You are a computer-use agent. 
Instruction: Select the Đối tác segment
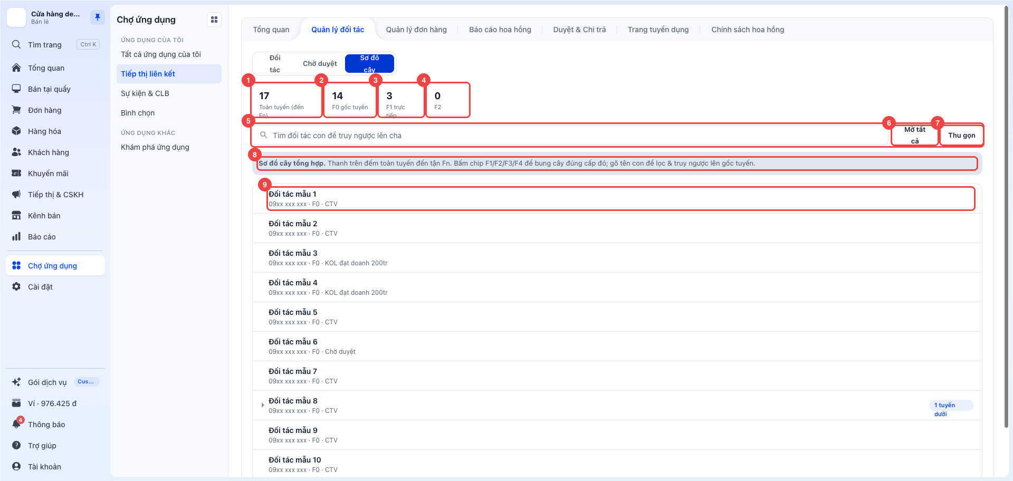(275, 64)
